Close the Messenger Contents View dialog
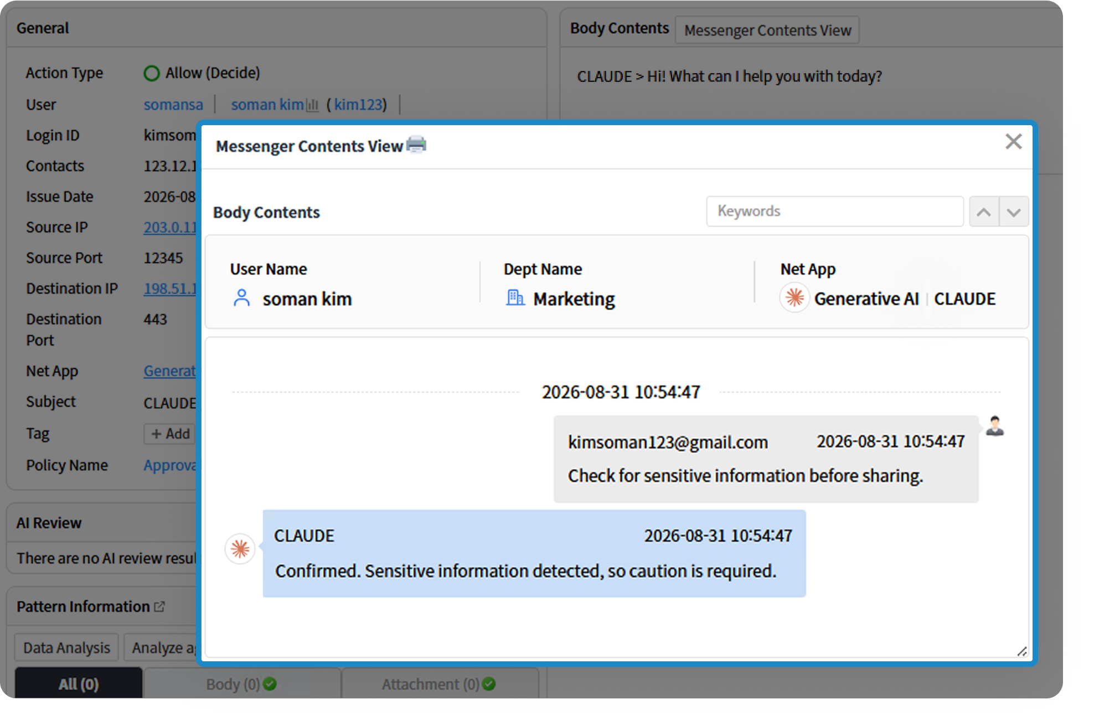This screenshot has height=725, width=1094. pyautogui.click(x=1013, y=142)
